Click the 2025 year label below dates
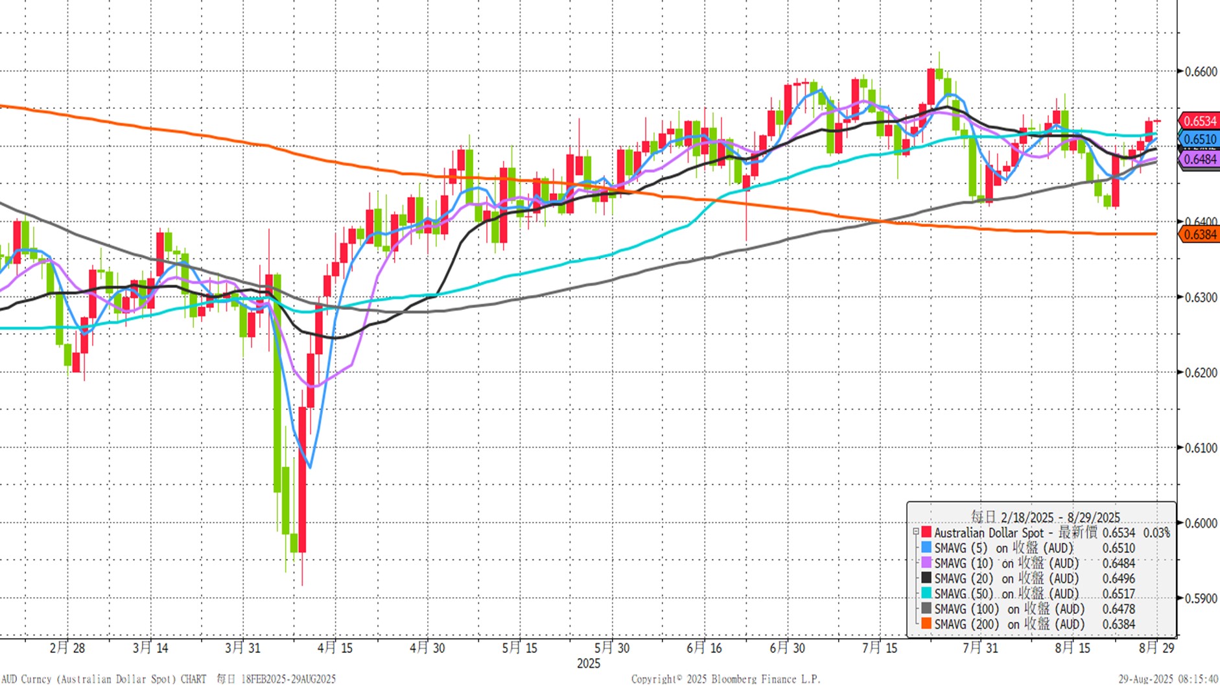This screenshot has height=686, width=1220. coord(589,663)
